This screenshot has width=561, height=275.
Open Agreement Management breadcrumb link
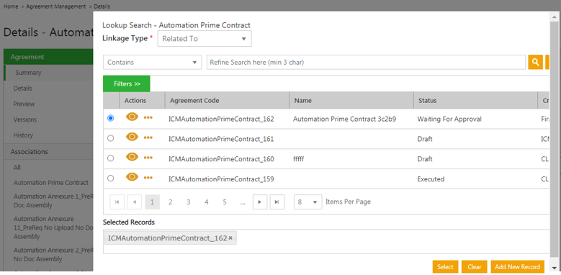[56, 6]
